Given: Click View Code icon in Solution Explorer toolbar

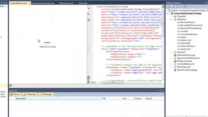Looking at the screenshot, I should 181,6.
